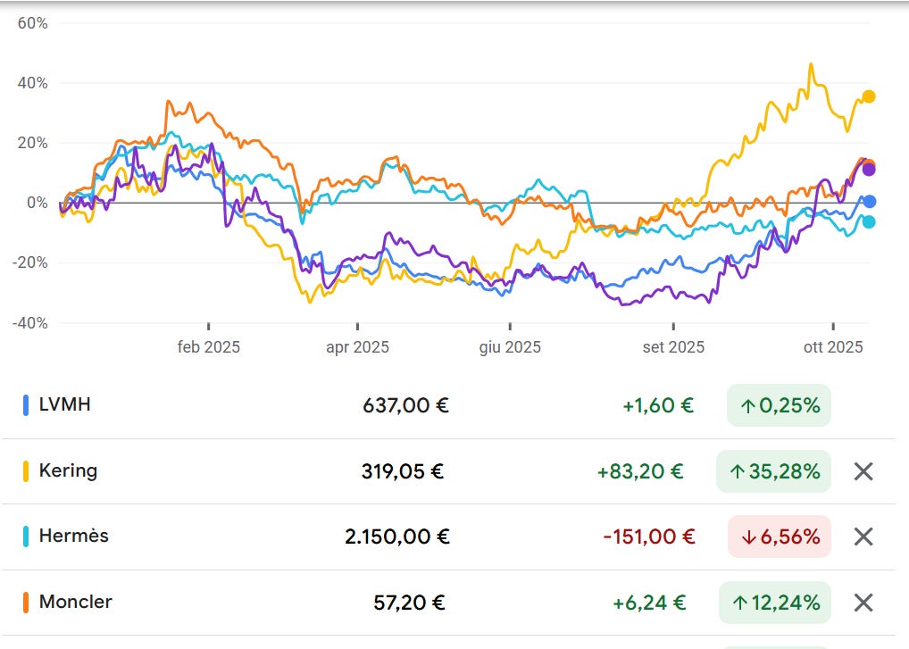Click Hermès price 2.150,00 €
The image size is (909, 649).
[397, 537]
